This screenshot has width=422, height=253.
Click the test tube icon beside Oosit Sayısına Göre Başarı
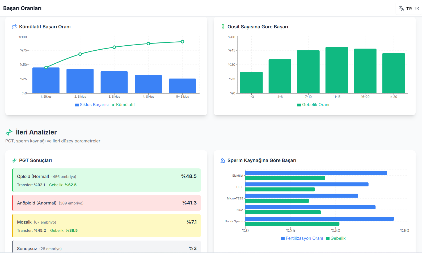pyautogui.click(x=223, y=27)
